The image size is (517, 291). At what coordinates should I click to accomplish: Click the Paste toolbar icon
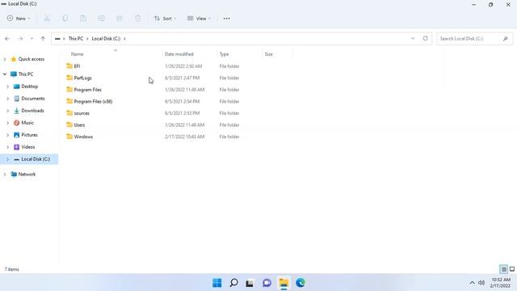[x=83, y=19]
